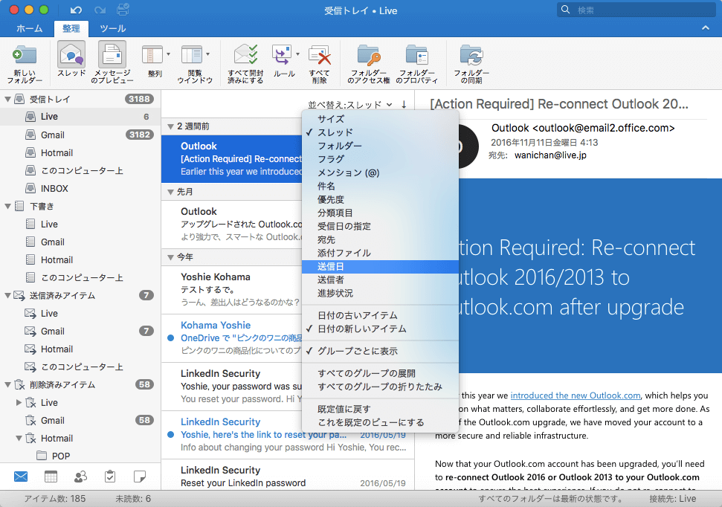
Task: Collapse the 2 週間前 message group
Action: pos(170,126)
